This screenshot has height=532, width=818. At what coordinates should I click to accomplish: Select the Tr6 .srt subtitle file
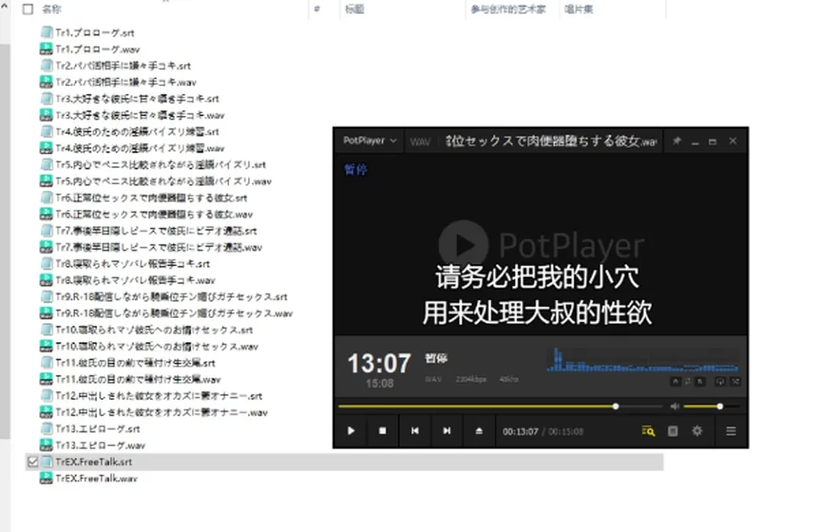[x=143, y=198]
